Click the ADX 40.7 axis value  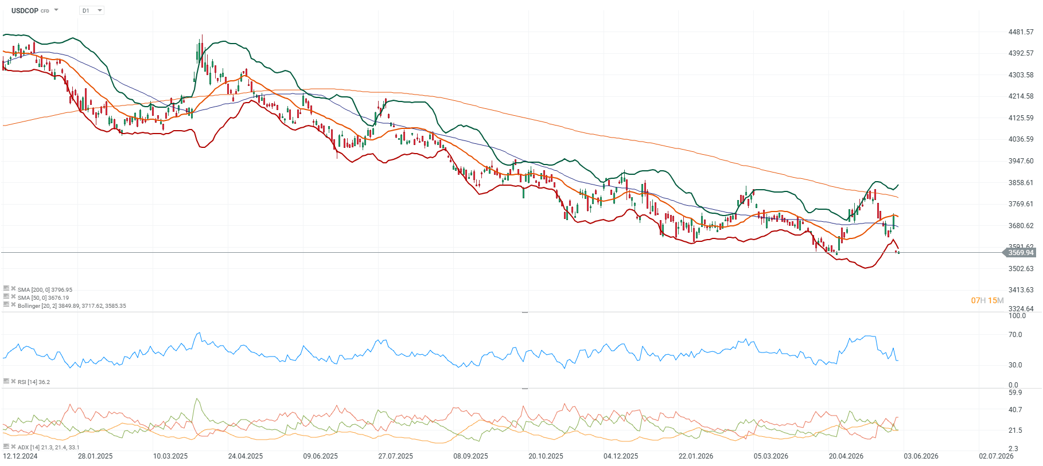pos(1015,410)
